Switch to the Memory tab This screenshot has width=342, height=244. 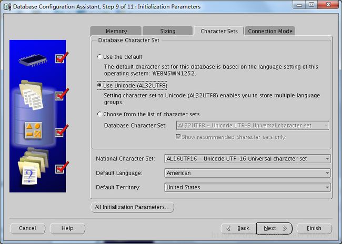[x=116, y=31]
